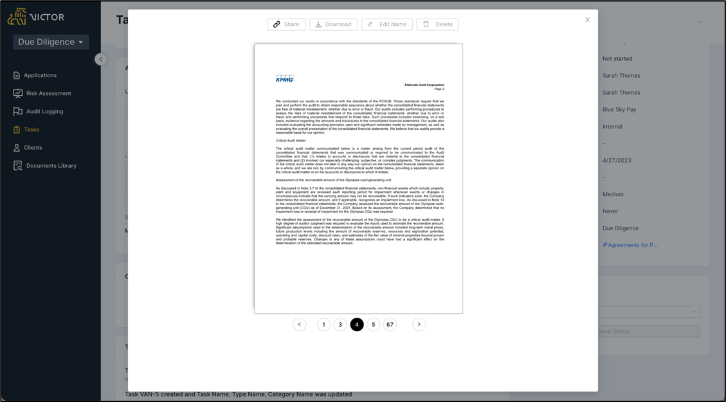Click the trash can icon

click(x=426, y=24)
